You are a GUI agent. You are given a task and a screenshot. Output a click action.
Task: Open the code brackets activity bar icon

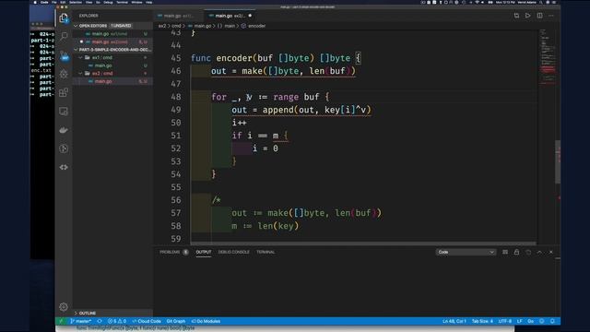pyautogui.click(x=64, y=167)
